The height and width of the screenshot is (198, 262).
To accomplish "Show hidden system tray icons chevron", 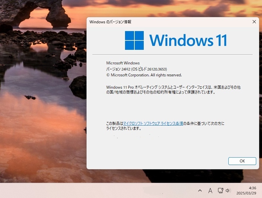I will coord(200,191).
